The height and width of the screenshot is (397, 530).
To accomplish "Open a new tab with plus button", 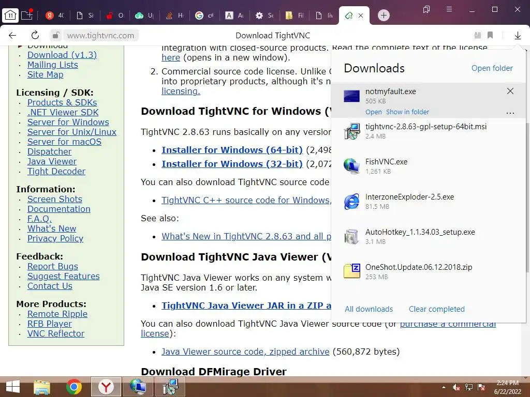I will [384, 15].
